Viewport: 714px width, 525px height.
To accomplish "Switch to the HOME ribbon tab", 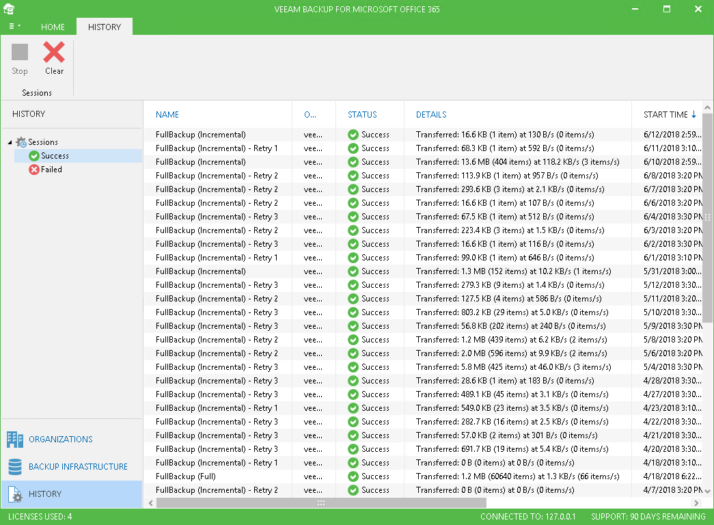I will pos(53,27).
